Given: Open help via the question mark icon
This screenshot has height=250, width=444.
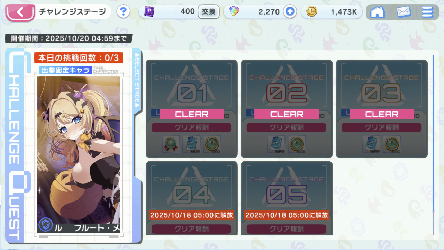Looking at the screenshot, I should pos(123,12).
